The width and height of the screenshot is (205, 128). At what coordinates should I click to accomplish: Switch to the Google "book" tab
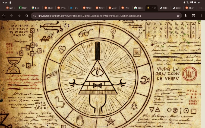pos(36,8)
